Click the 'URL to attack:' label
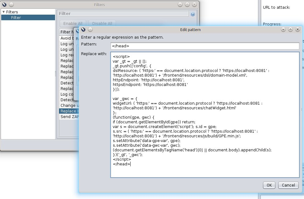304x199 pixels. pyautogui.click(x=276, y=7)
